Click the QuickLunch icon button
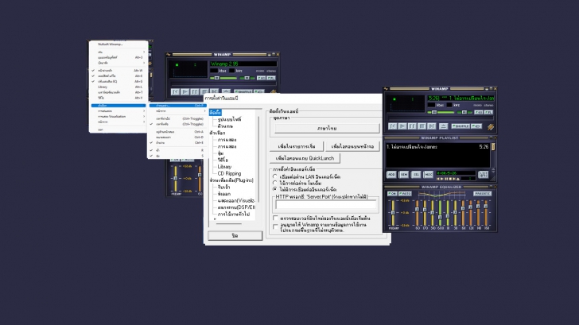579x325 pixels. click(x=305, y=158)
